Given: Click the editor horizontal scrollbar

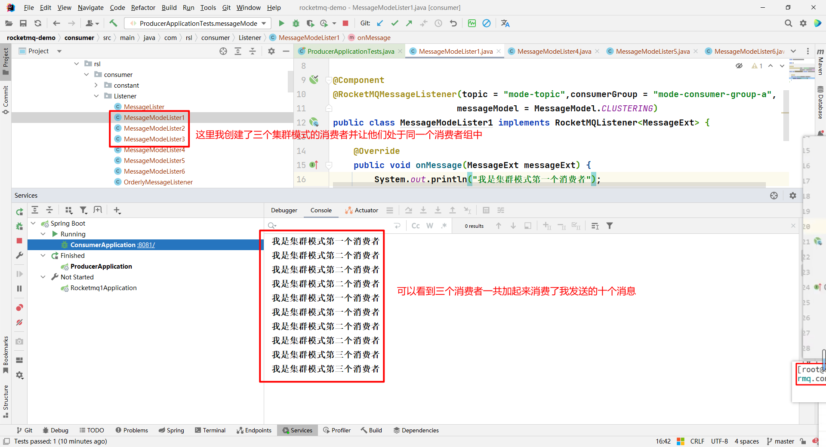Looking at the screenshot, I should point(549,185).
